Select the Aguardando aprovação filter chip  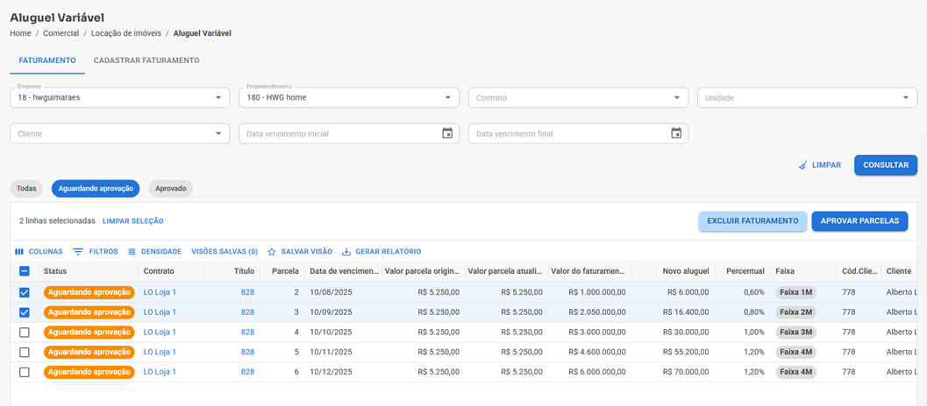coord(96,189)
